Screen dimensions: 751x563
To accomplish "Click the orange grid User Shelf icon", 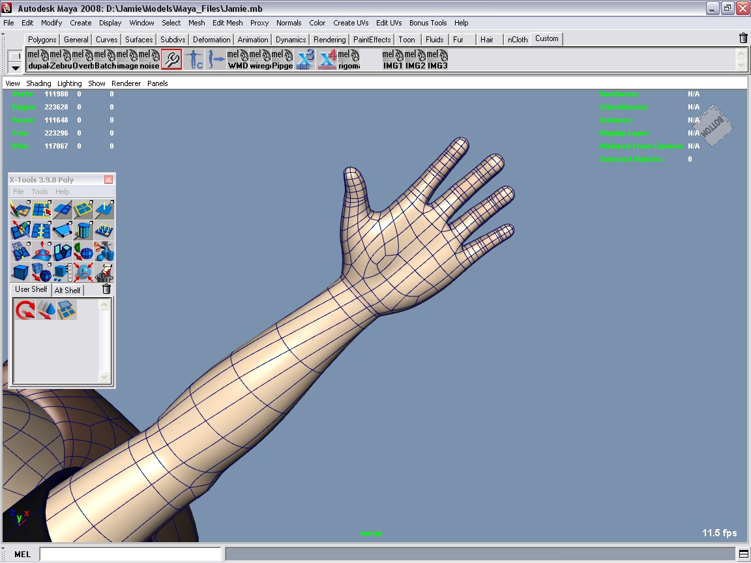I will 66,310.
